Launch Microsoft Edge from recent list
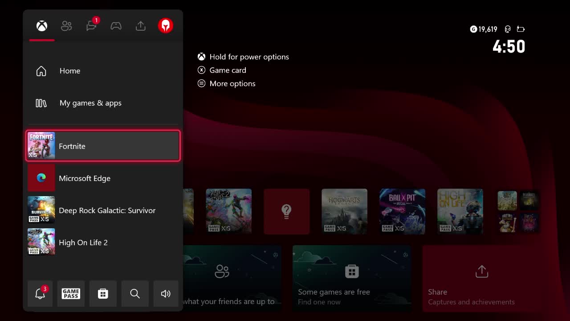 tap(103, 178)
